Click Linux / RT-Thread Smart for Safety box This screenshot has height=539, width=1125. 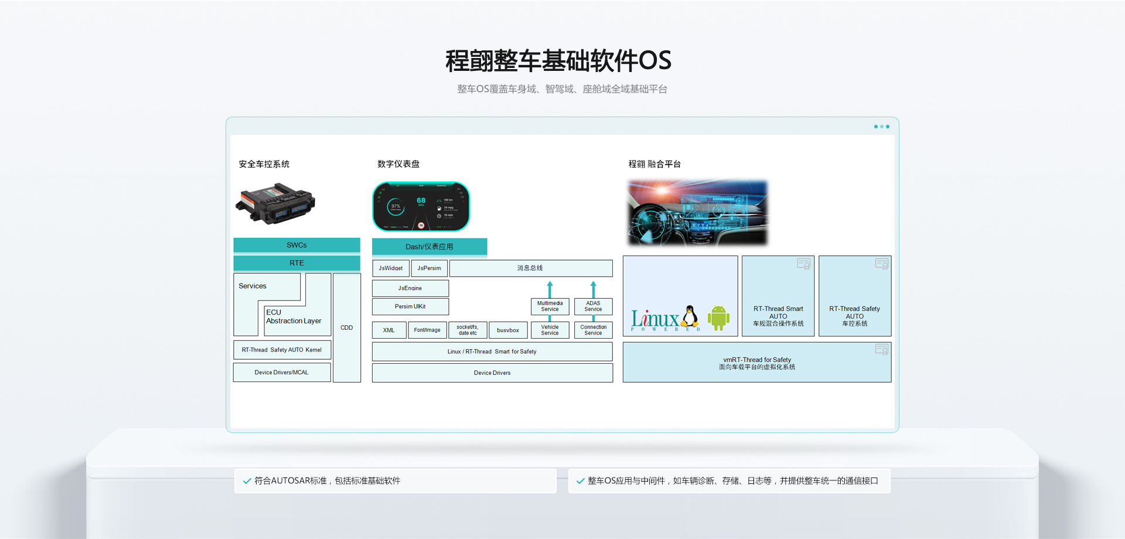(492, 352)
